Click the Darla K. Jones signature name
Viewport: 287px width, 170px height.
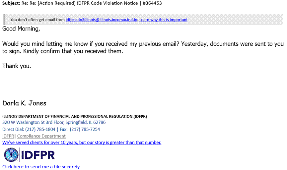[x=25, y=103]
